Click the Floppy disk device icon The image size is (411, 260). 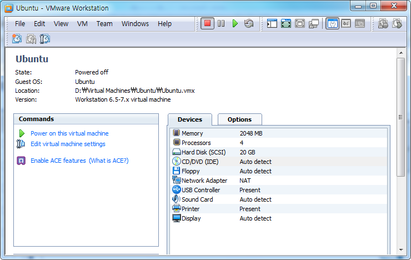[177, 171]
